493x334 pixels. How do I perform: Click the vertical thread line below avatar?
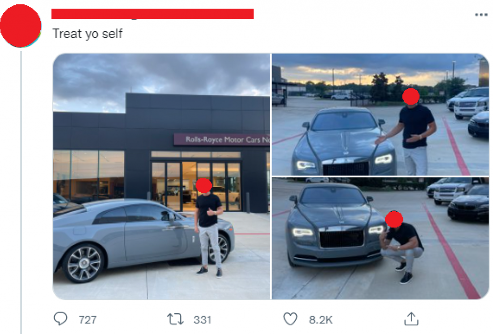pos(21,193)
